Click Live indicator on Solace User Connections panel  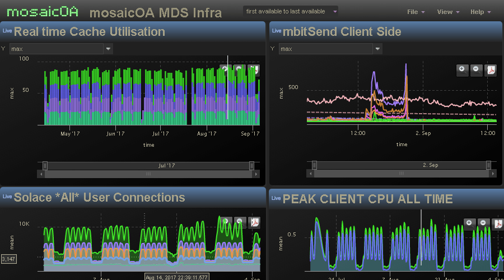tap(7, 197)
